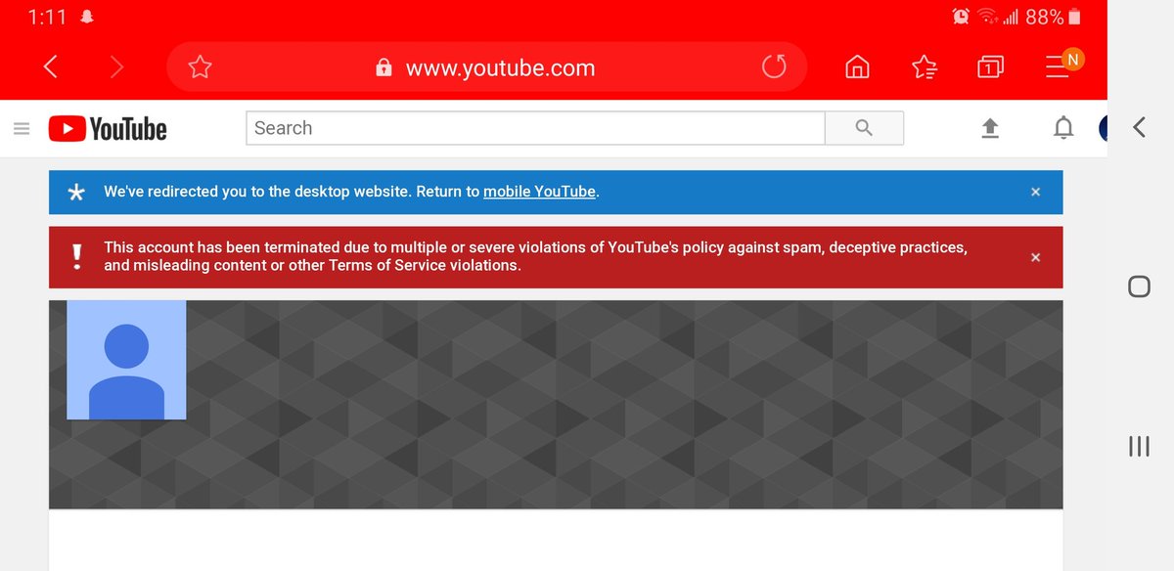Open the tab switcher showing 1 tab
The image size is (1174, 571).
click(x=990, y=66)
